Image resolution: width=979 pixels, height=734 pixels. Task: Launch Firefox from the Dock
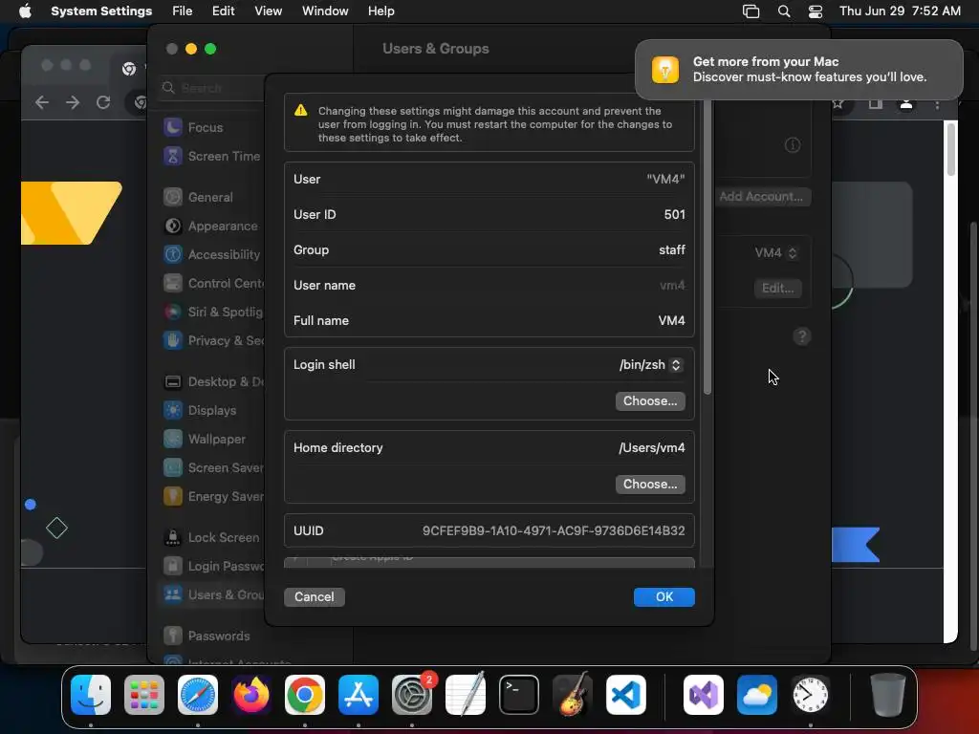tap(251, 695)
